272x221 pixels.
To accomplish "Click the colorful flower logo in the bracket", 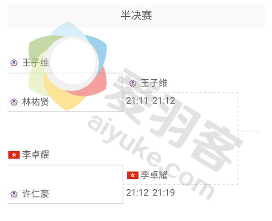I will [x=68, y=66].
